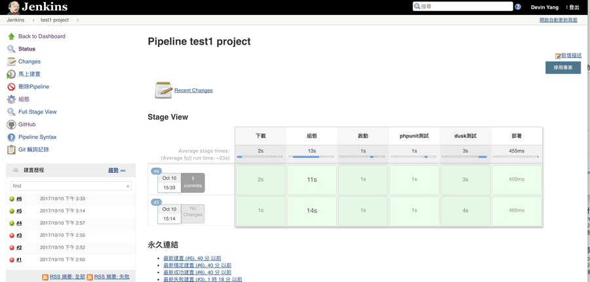
Task: Open Changes in the side menu
Action: pyautogui.click(x=29, y=62)
